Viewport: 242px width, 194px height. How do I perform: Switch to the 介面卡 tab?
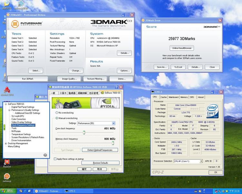click(x=63, y=93)
